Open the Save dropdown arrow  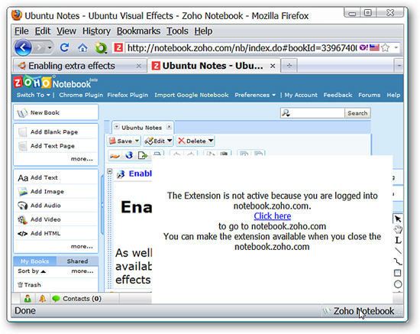[x=137, y=141]
